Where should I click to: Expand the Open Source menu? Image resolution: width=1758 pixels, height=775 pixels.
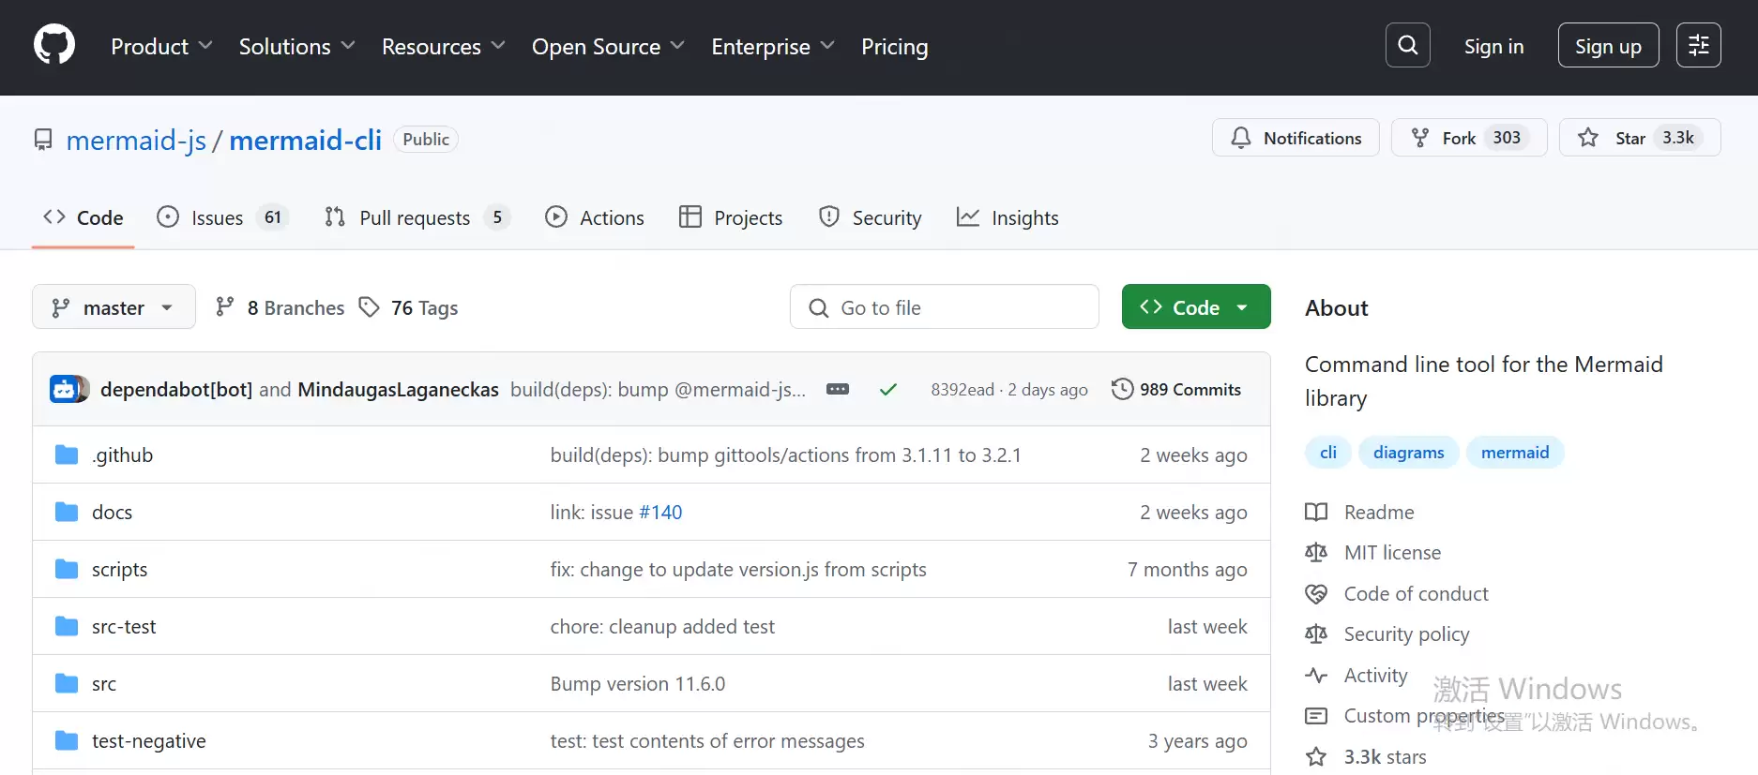[x=608, y=46]
